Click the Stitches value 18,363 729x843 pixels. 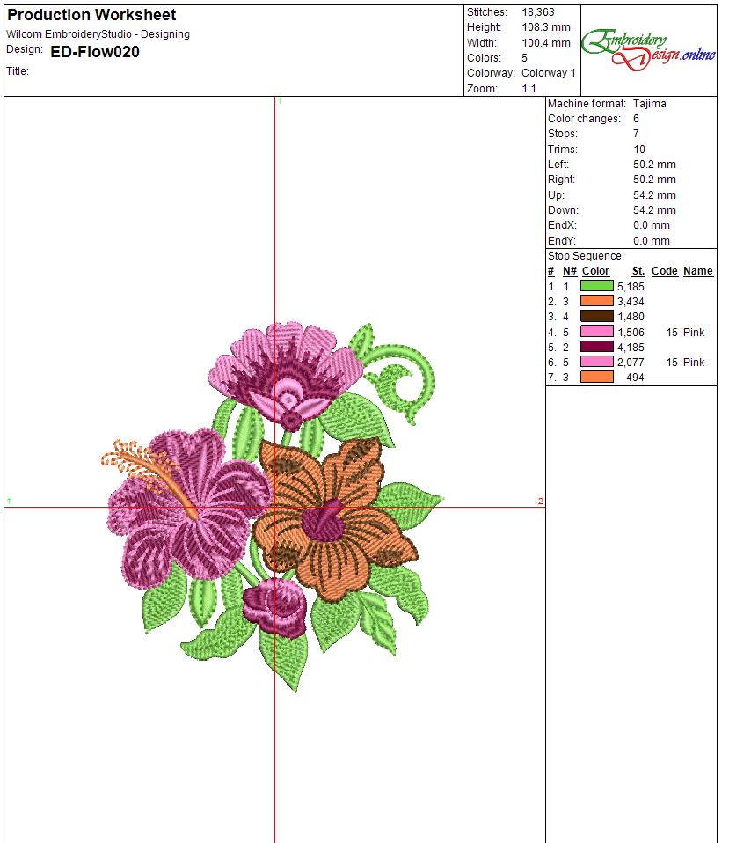click(538, 12)
